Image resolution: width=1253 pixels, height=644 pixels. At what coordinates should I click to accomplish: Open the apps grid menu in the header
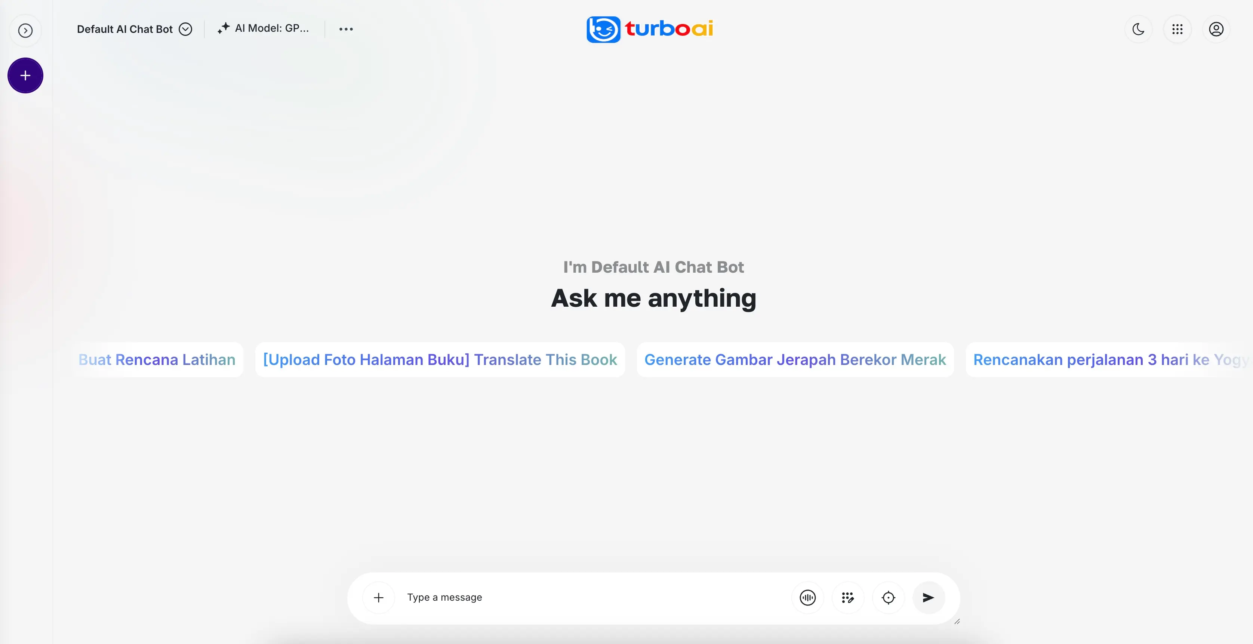(x=1177, y=29)
